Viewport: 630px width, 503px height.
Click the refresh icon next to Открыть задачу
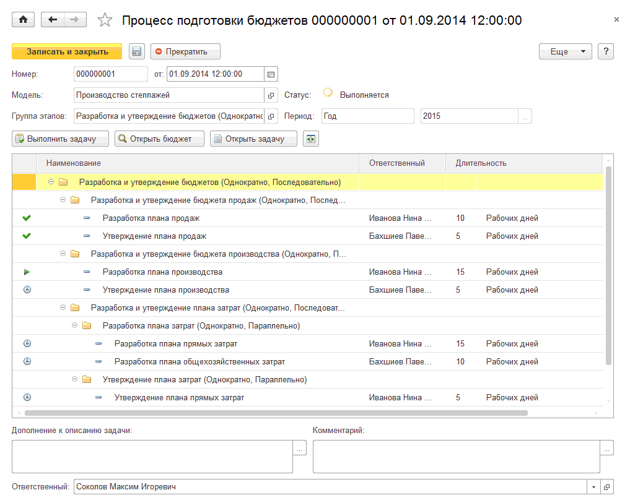(x=311, y=139)
